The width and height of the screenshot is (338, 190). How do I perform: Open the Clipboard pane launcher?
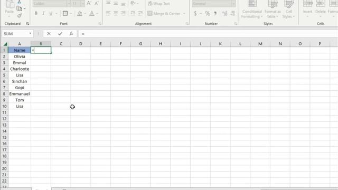click(x=27, y=24)
